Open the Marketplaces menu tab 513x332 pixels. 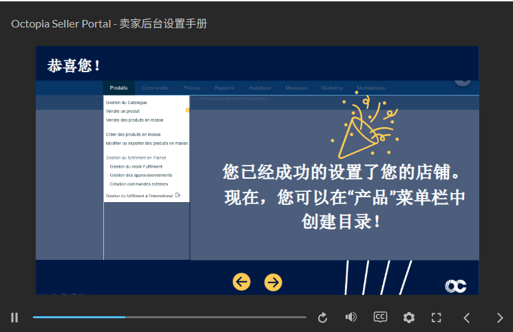tap(371, 88)
